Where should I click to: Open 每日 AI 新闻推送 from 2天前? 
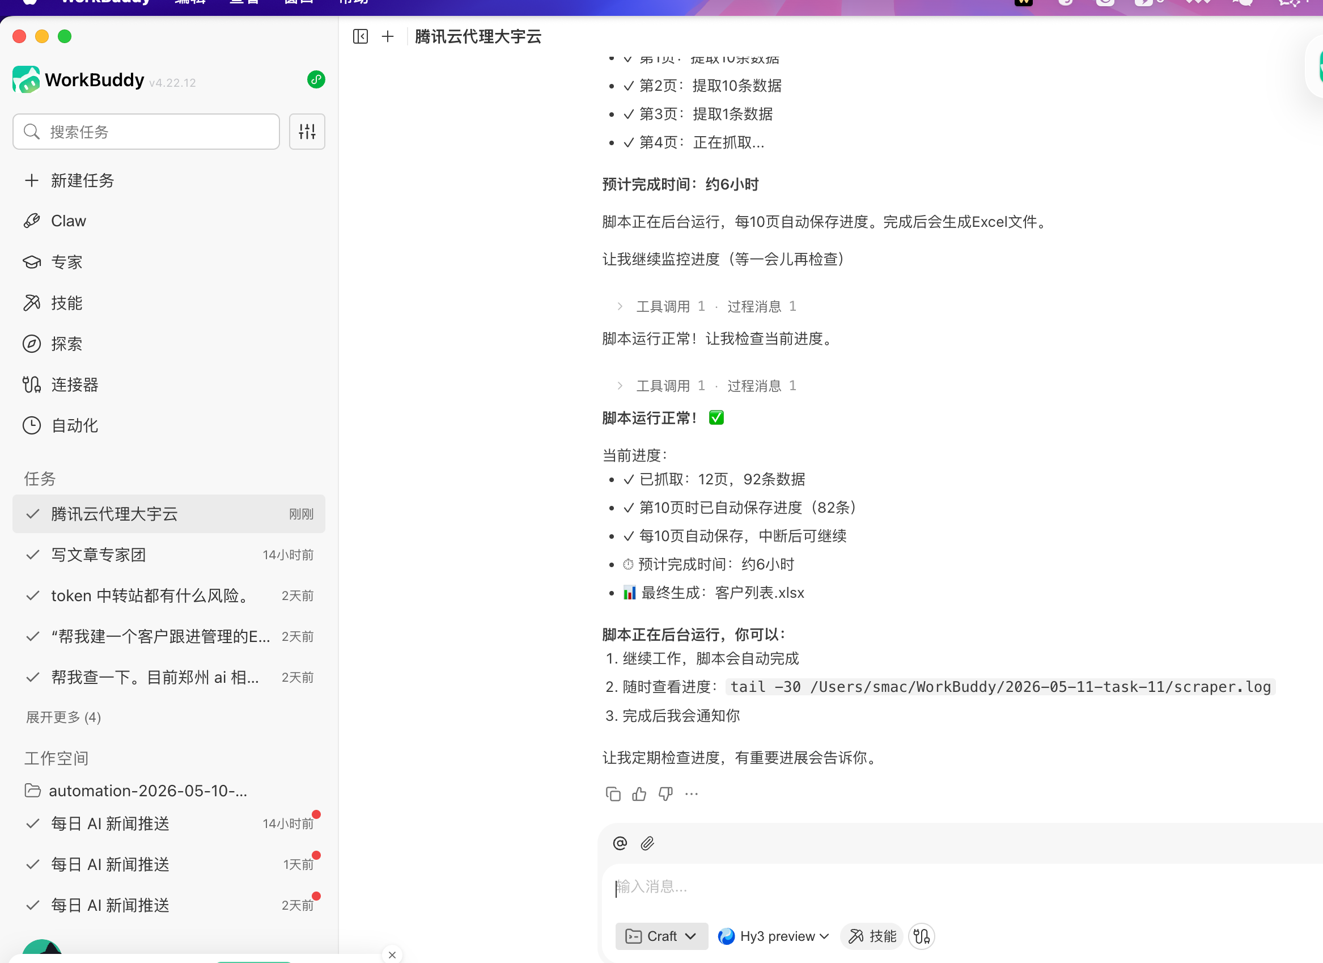[x=168, y=905]
